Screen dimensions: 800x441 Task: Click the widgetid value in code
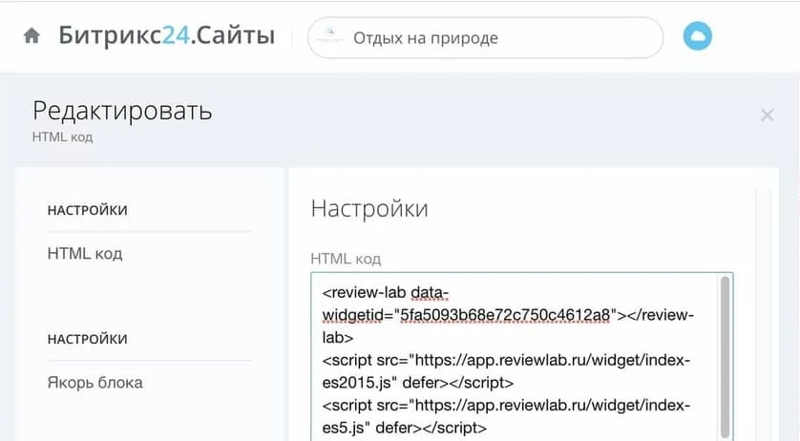pyautogui.click(x=505, y=315)
